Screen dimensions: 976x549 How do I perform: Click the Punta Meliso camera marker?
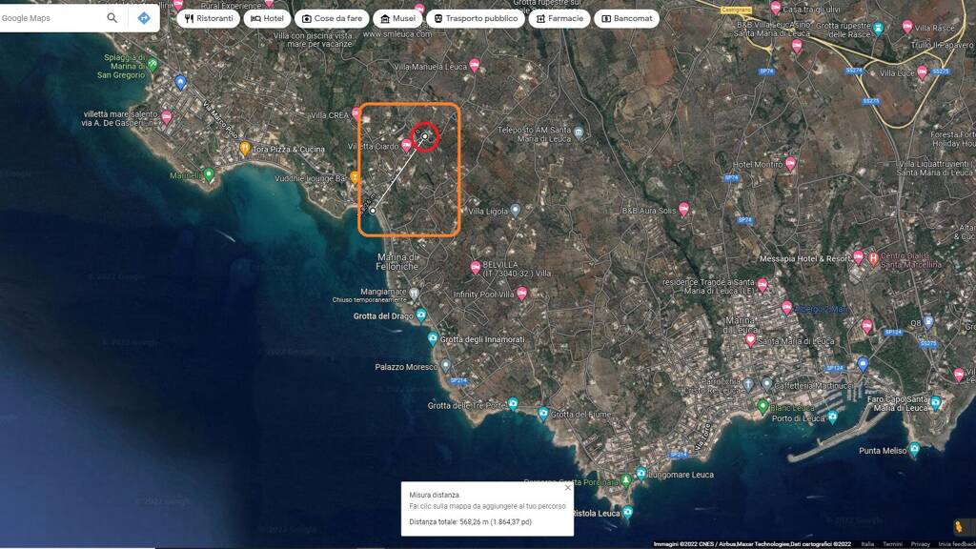tap(914, 448)
